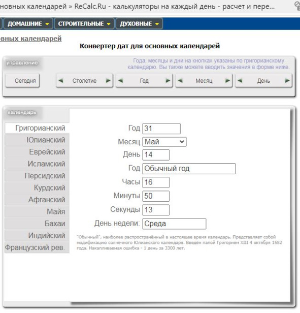Expand the ДОМАШНИЕ menu
Viewport: 300px width, 313px height.
pyautogui.click(x=28, y=24)
